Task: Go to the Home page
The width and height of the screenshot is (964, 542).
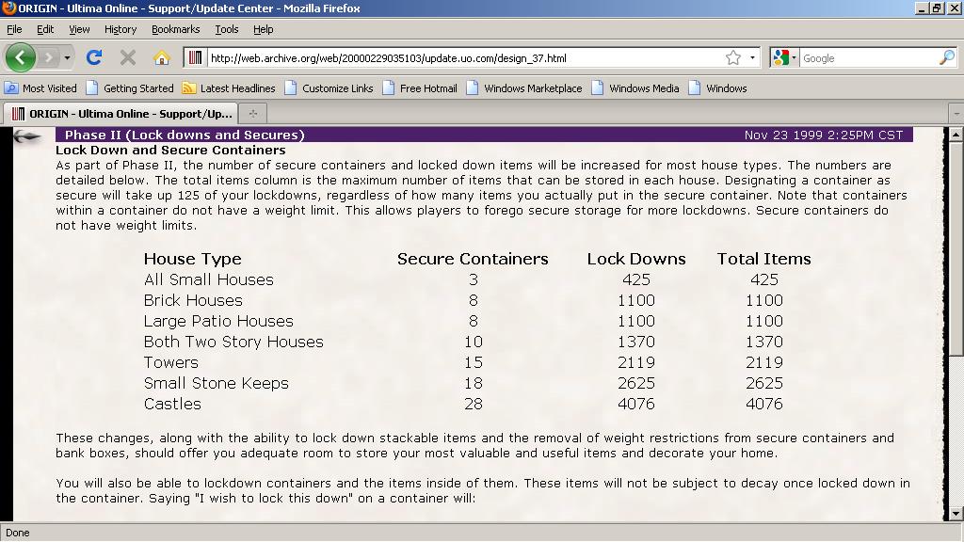Action: tap(162, 57)
